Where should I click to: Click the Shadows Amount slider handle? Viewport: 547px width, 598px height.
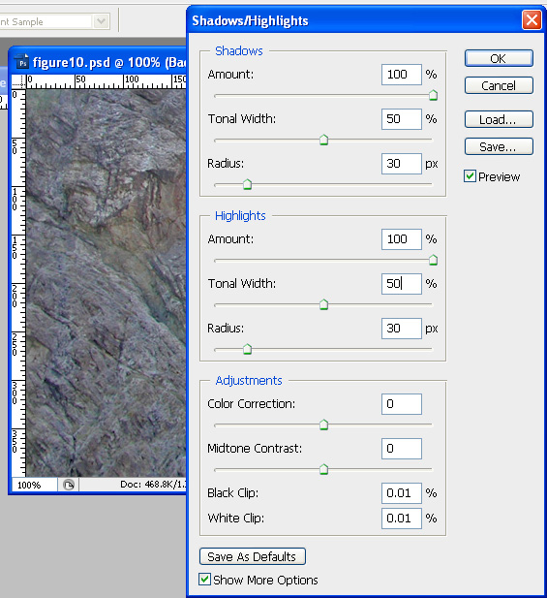pos(433,95)
